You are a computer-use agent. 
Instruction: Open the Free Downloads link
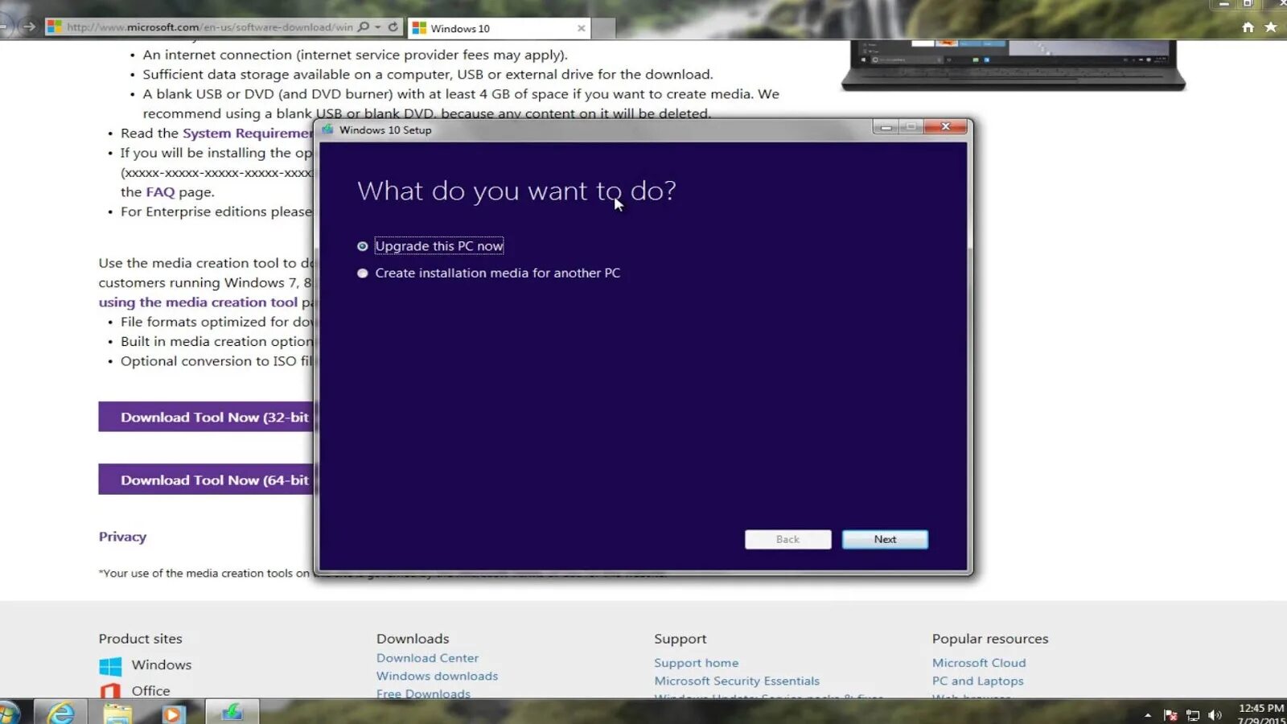coord(423,693)
